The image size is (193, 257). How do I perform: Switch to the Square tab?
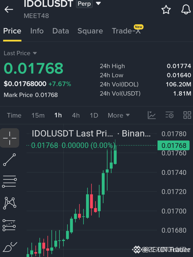click(x=90, y=31)
